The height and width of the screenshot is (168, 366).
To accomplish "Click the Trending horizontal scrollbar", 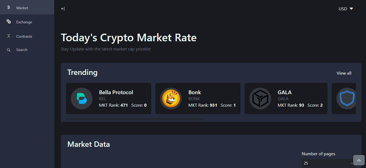I will (135, 119).
